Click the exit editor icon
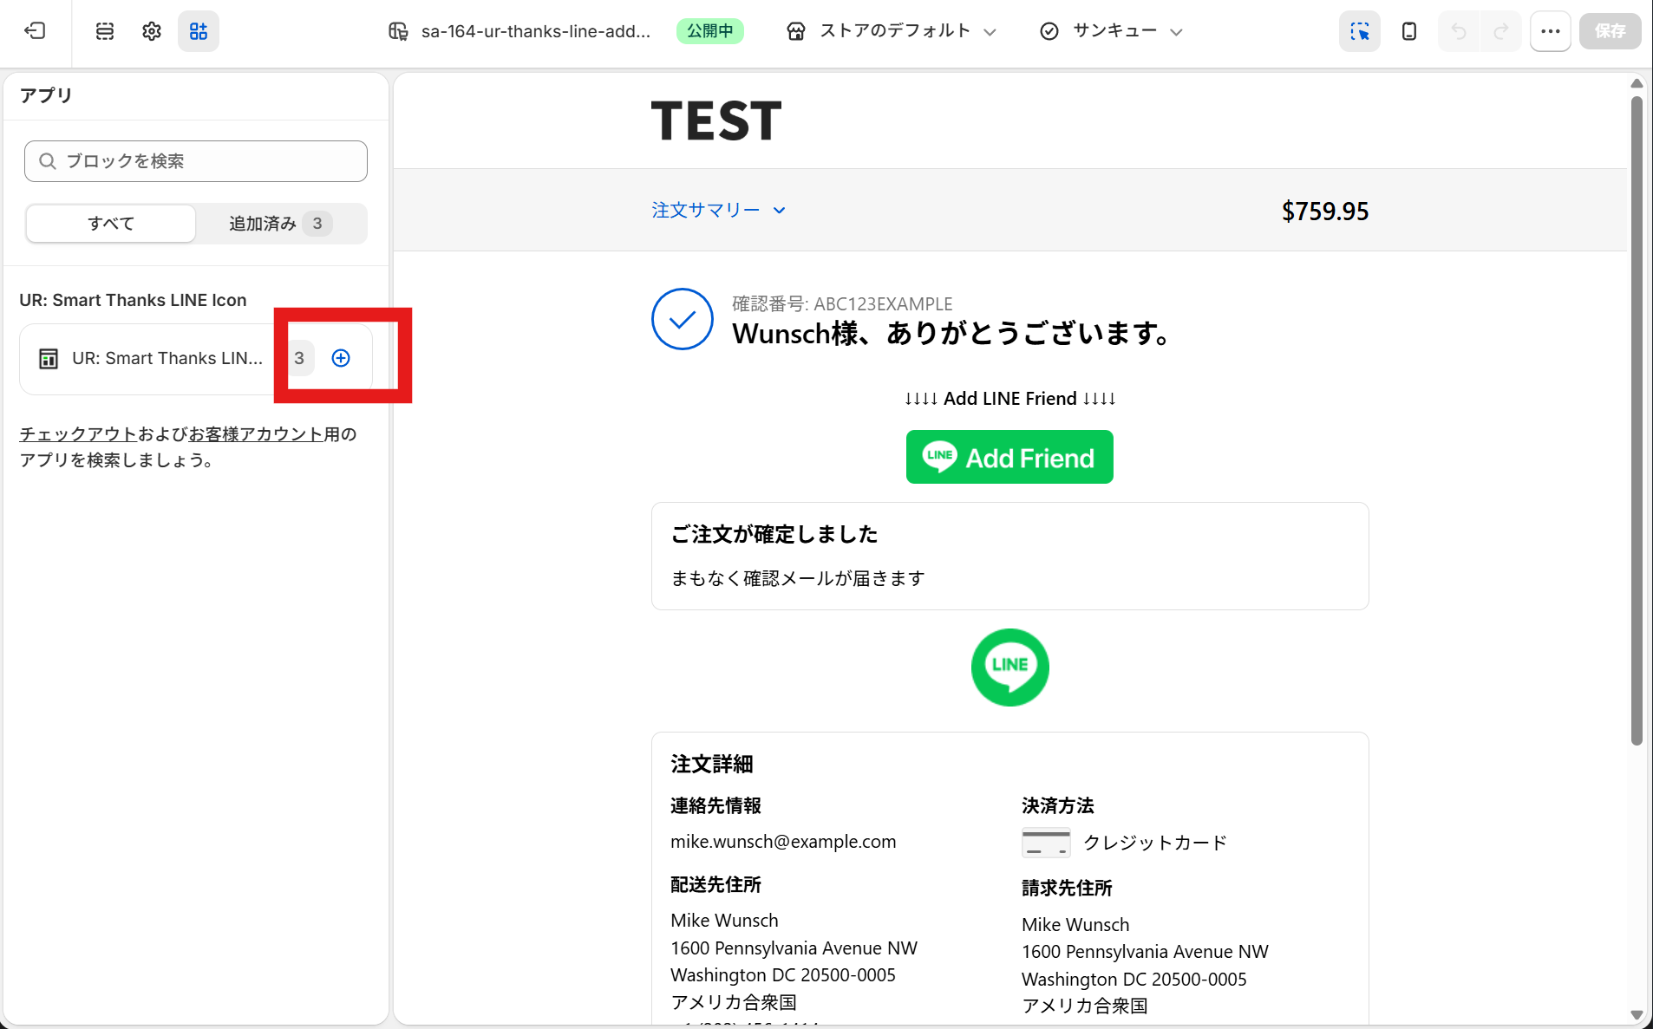 [x=35, y=31]
